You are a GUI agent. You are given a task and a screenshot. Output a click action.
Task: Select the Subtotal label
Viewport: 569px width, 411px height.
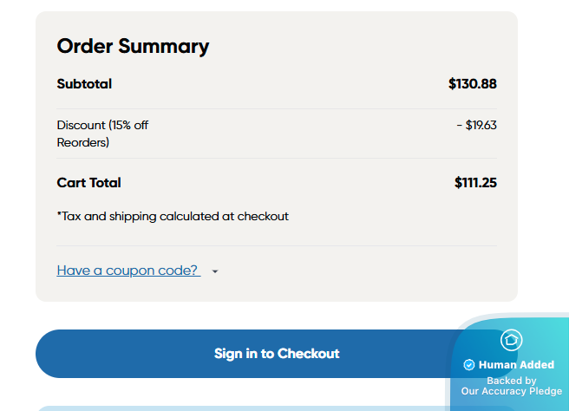[x=84, y=84]
